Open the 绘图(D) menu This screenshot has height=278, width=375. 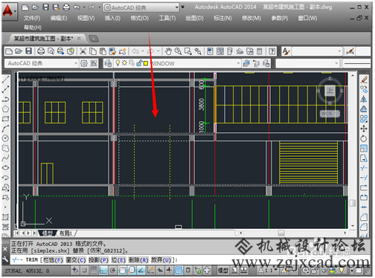tap(194, 18)
